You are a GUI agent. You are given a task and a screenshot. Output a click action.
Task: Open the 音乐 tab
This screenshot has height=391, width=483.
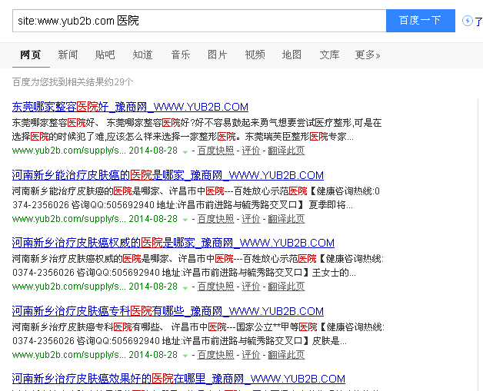(x=181, y=55)
